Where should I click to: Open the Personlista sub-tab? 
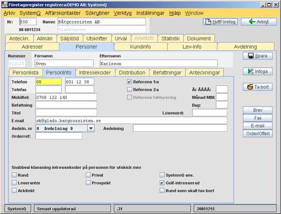tap(25, 73)
